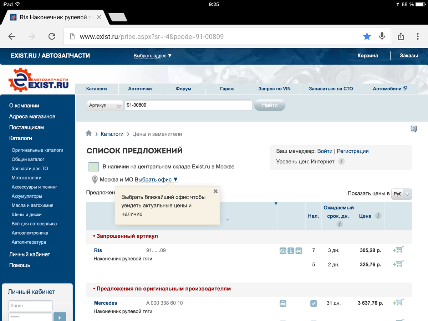The image size is (428, 321).
Task: Click the green central warehouse legend square
Action: tap(93, 167)
